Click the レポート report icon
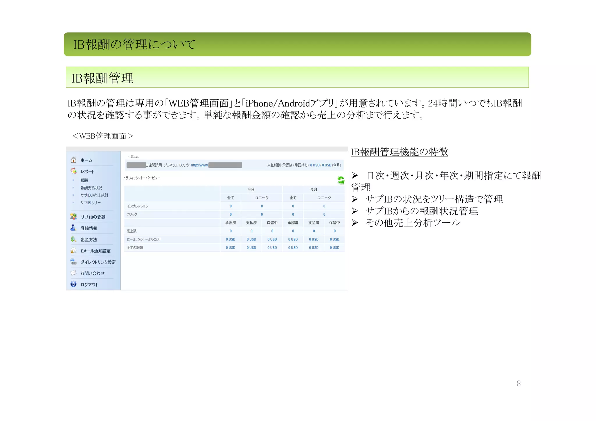Image resolution: width=596 pixels, height=421 pixels. 74,171
